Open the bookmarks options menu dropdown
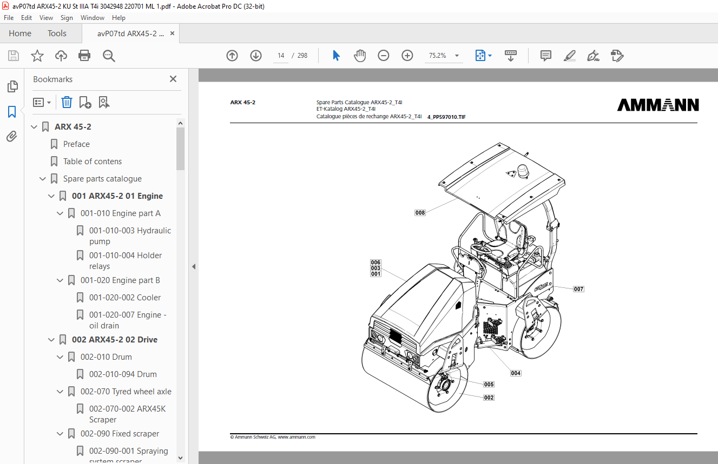Screen dimensions: 718x464 point(42,102)
